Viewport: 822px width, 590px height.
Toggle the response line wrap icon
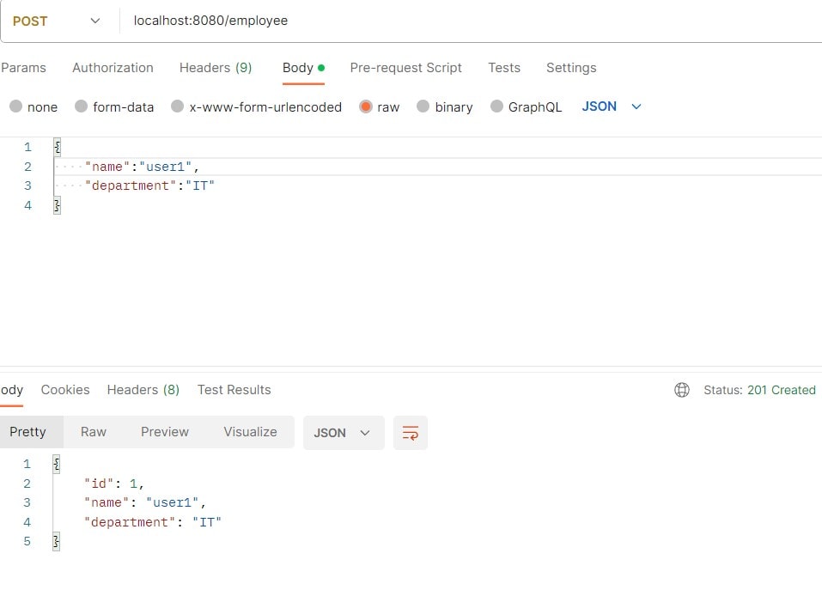(410, 433)
